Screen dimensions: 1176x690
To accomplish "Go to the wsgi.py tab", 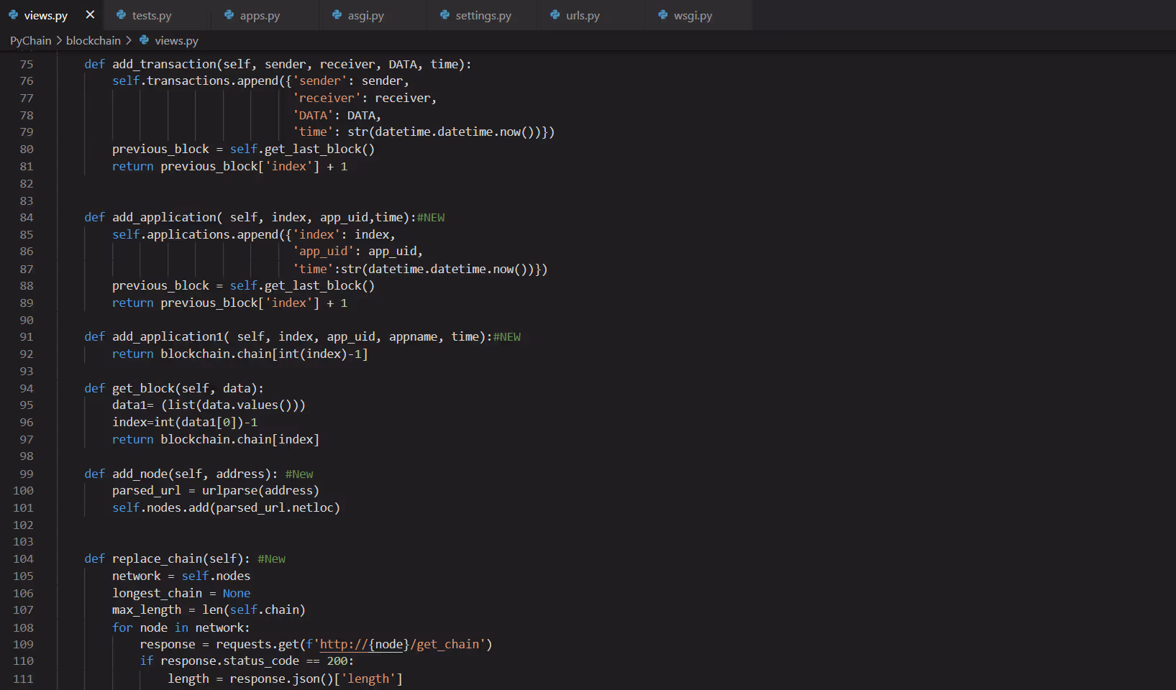I will [692, 15].
